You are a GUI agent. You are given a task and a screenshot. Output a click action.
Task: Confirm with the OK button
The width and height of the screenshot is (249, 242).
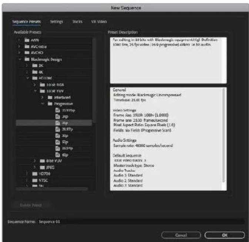tap(225, 235)
